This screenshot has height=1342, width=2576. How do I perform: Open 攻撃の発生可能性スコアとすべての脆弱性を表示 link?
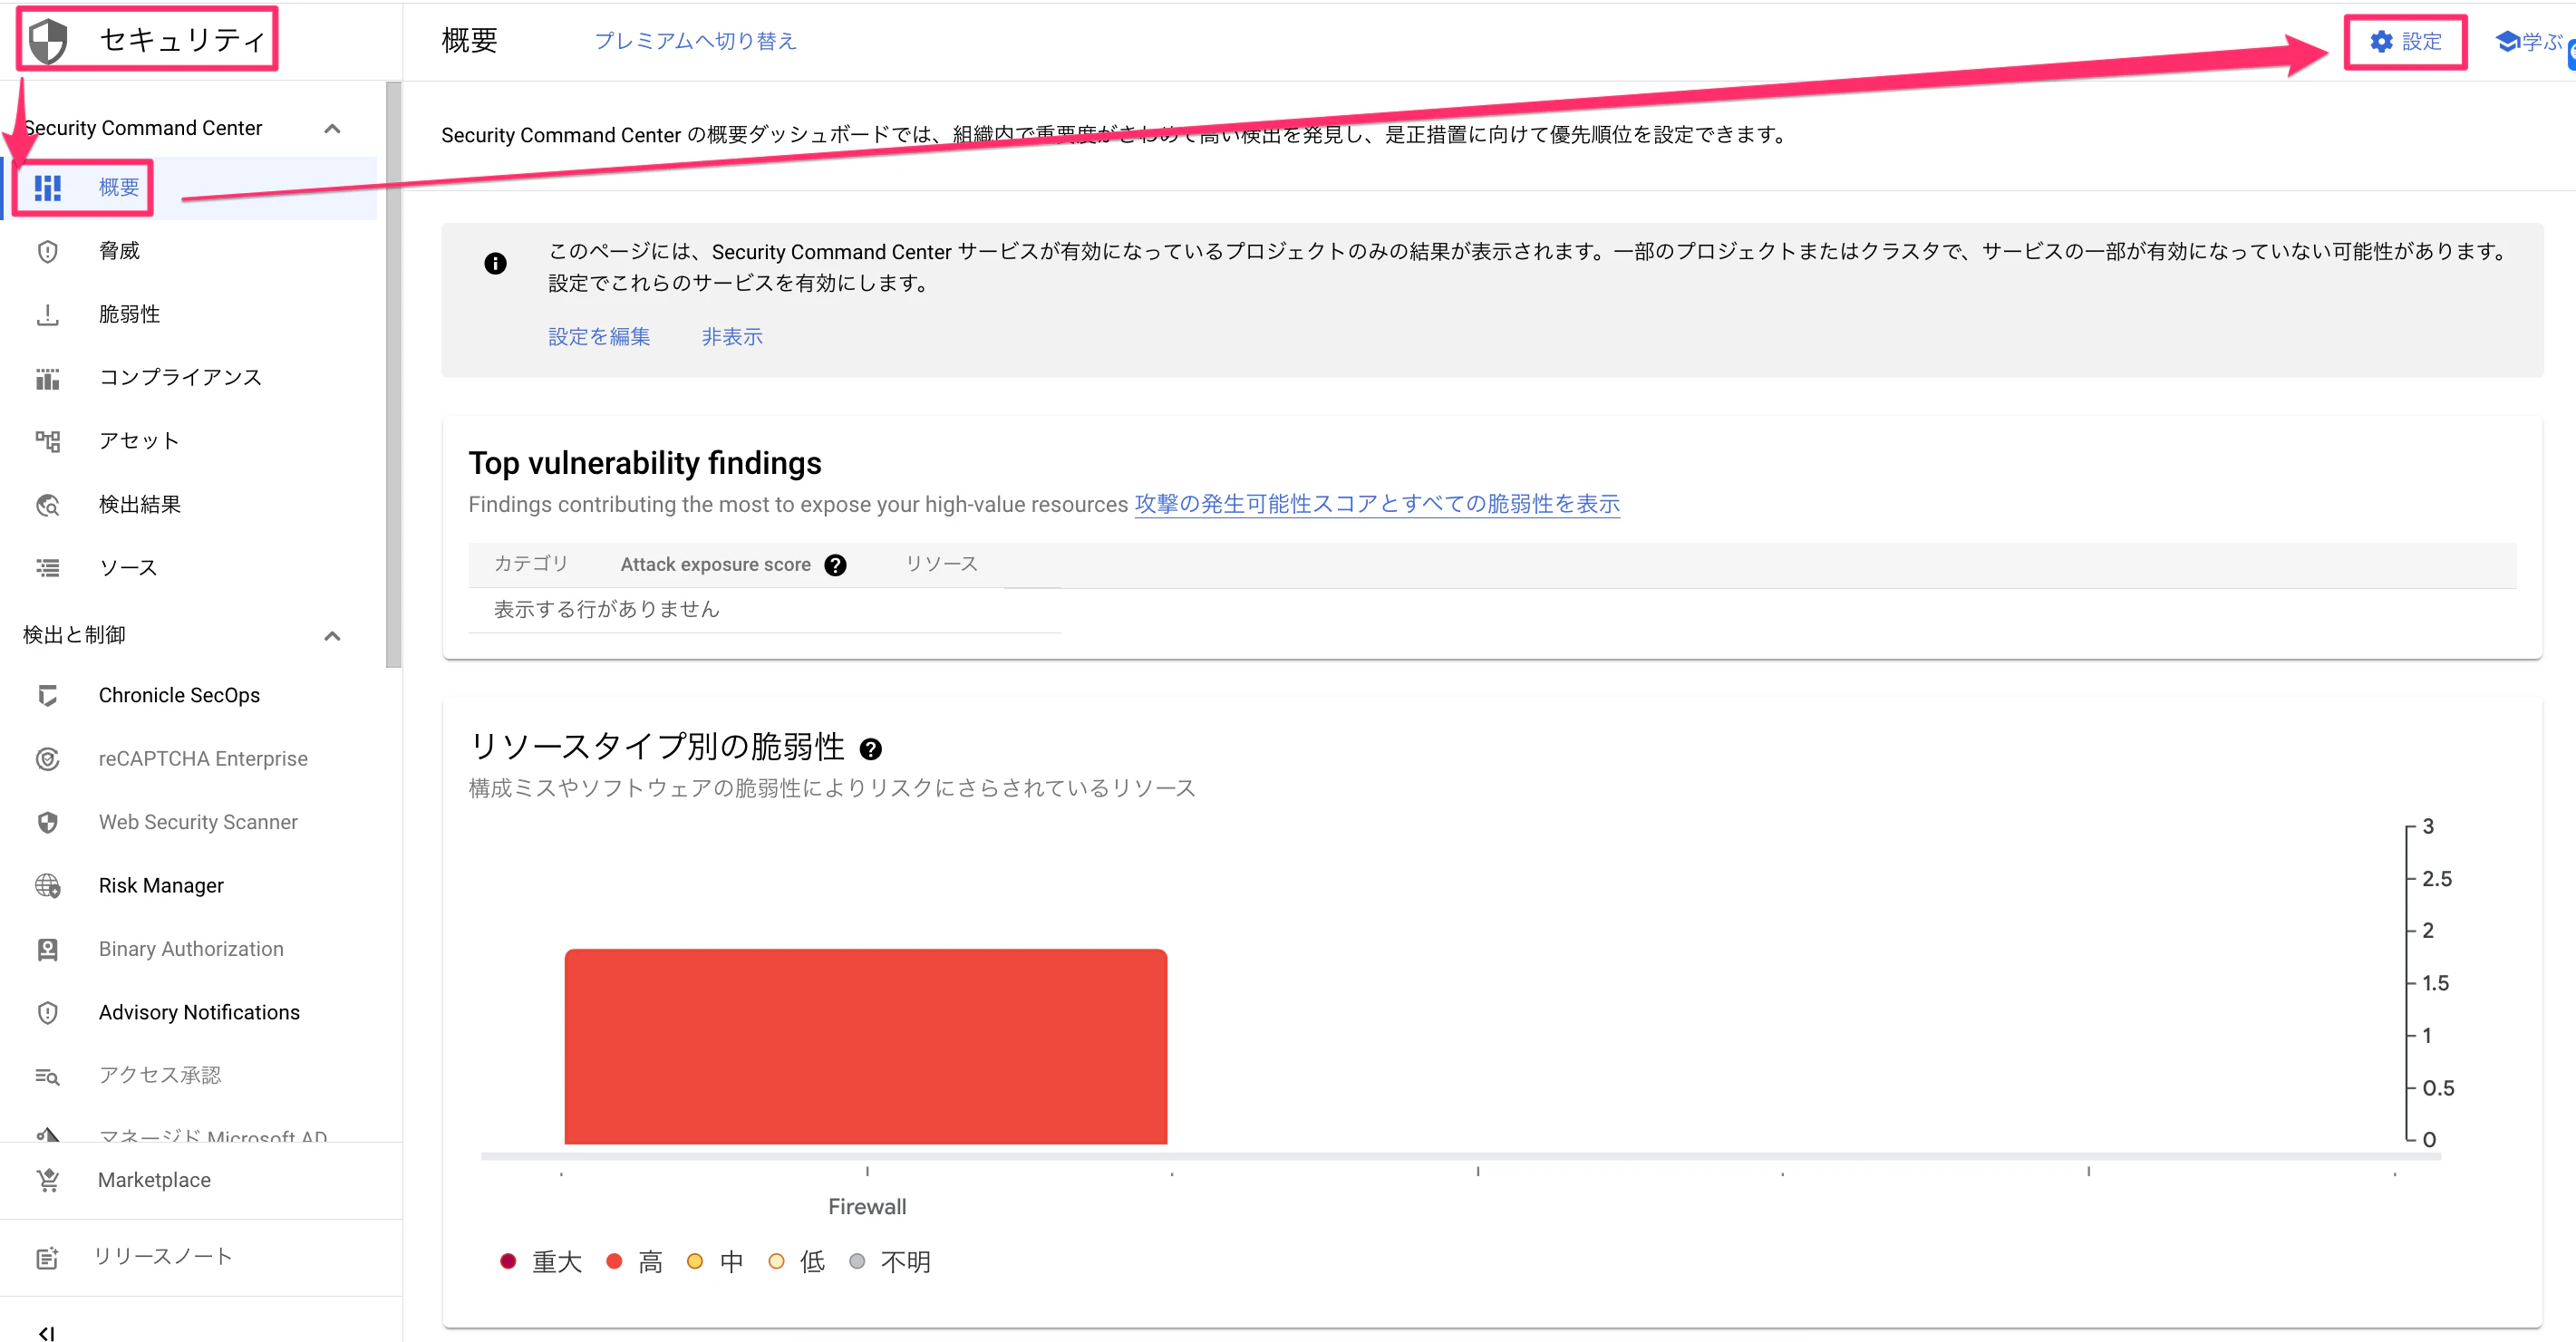(x=1377, y=504)
